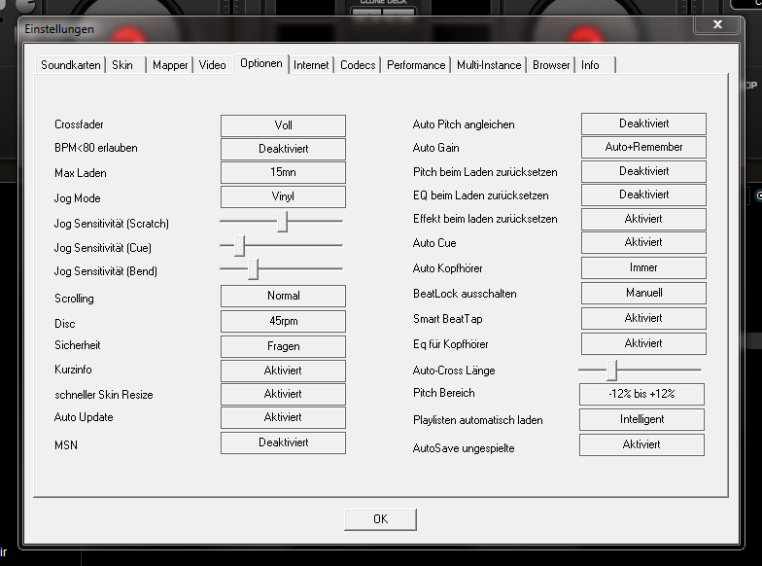The height and width of the screenshot is (566, 762).
Task: Switch to the Soundkarten tab
Action: click(x=71, y=65)
